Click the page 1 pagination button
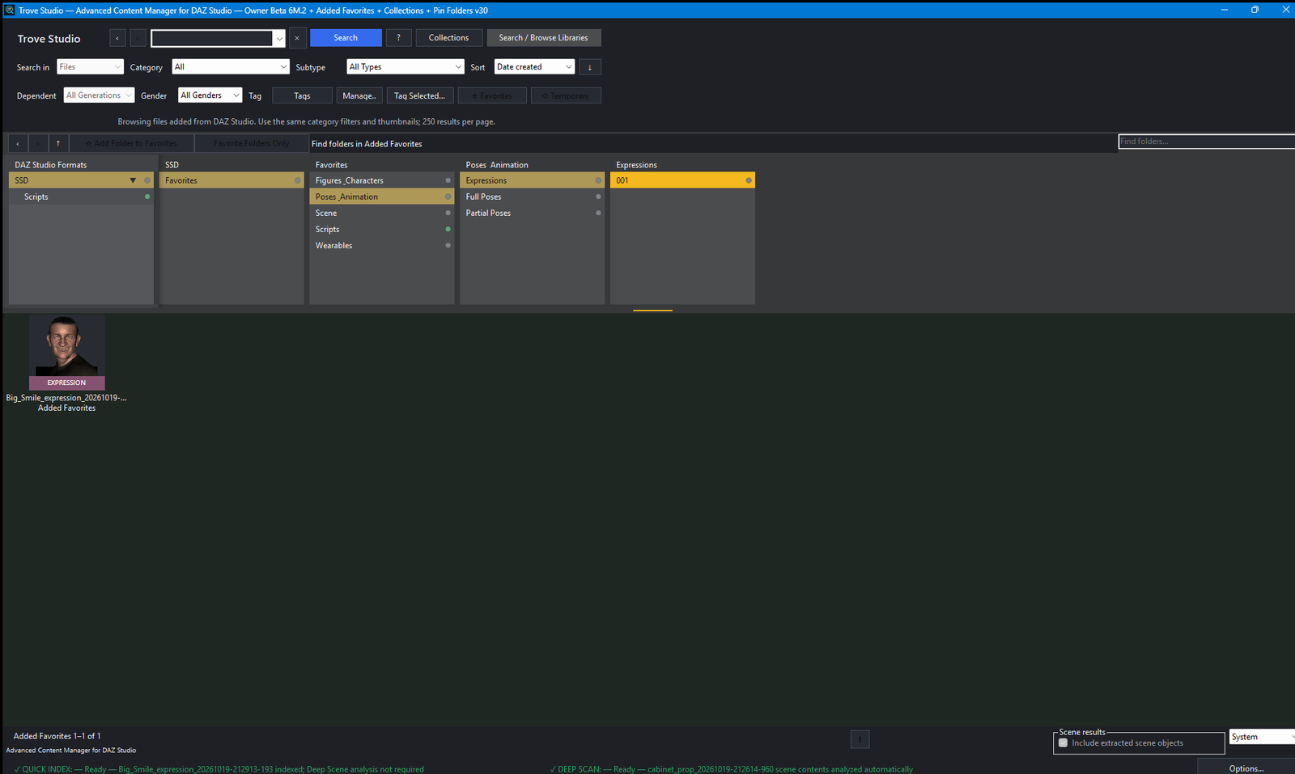 point(860,739)
